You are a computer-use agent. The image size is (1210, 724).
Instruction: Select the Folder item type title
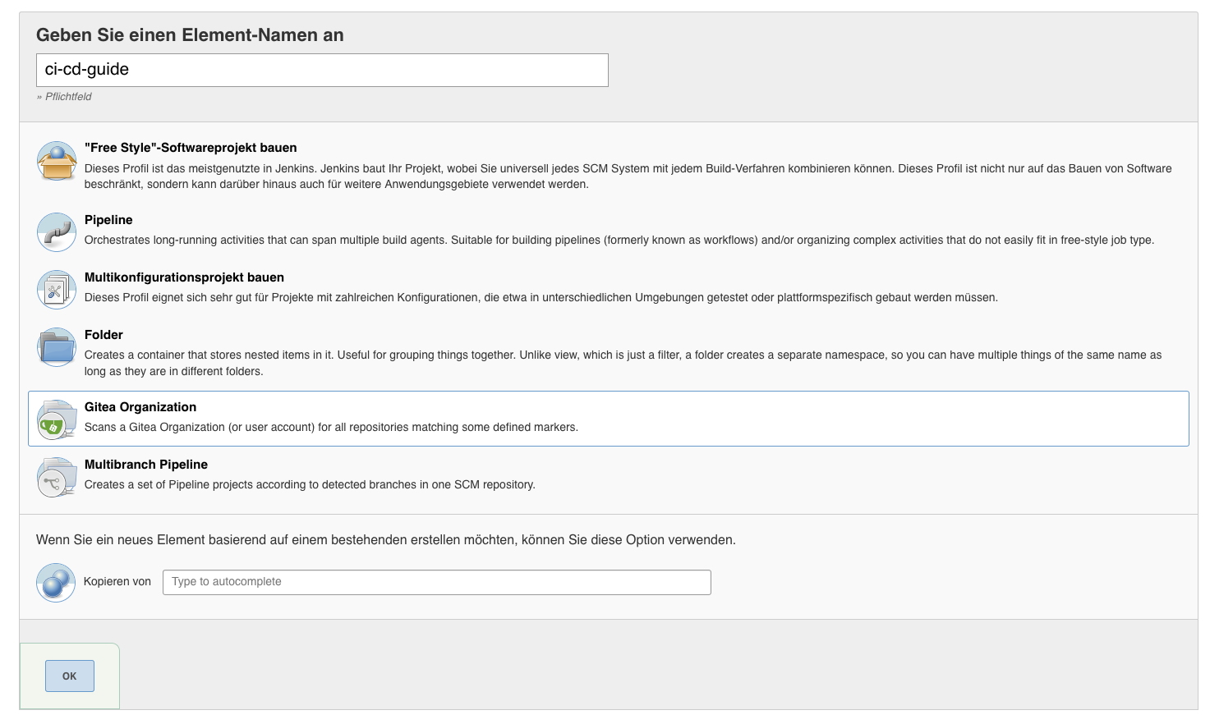pos(104,335)
